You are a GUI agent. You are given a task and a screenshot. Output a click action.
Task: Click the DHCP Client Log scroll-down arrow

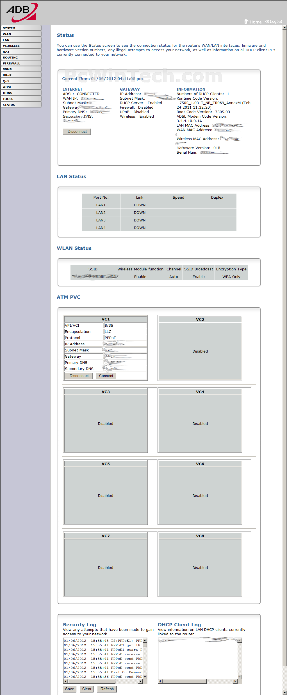click(x=240, y=677)
